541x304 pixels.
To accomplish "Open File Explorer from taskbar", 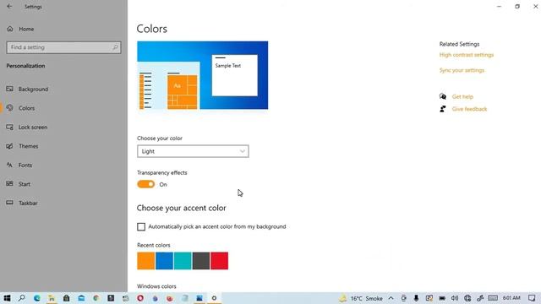I will [52, 298].
